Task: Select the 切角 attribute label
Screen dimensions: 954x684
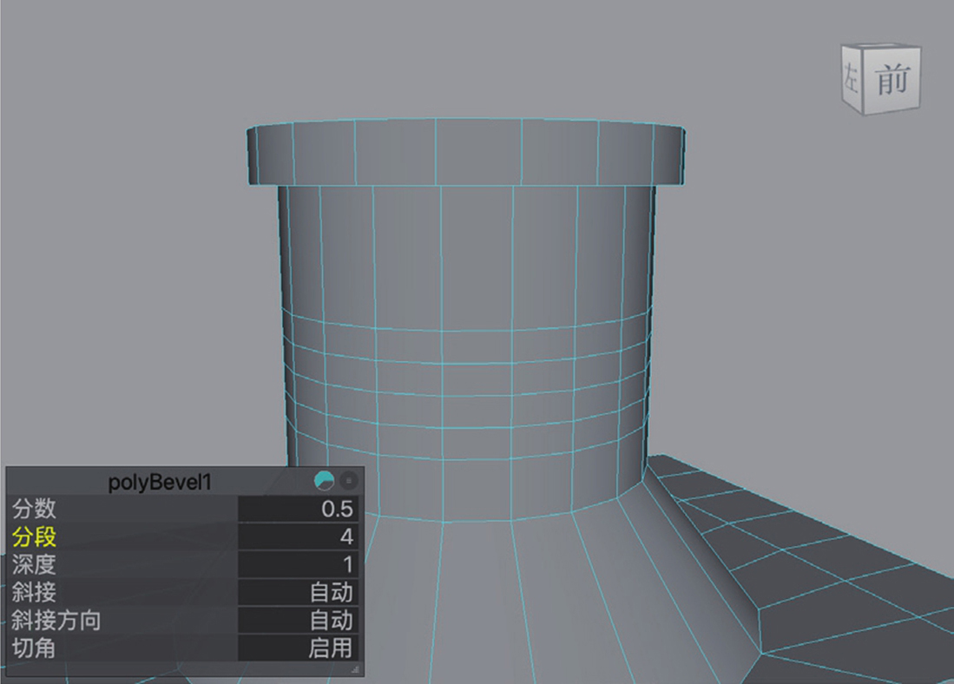Action: tap(34, 648)
